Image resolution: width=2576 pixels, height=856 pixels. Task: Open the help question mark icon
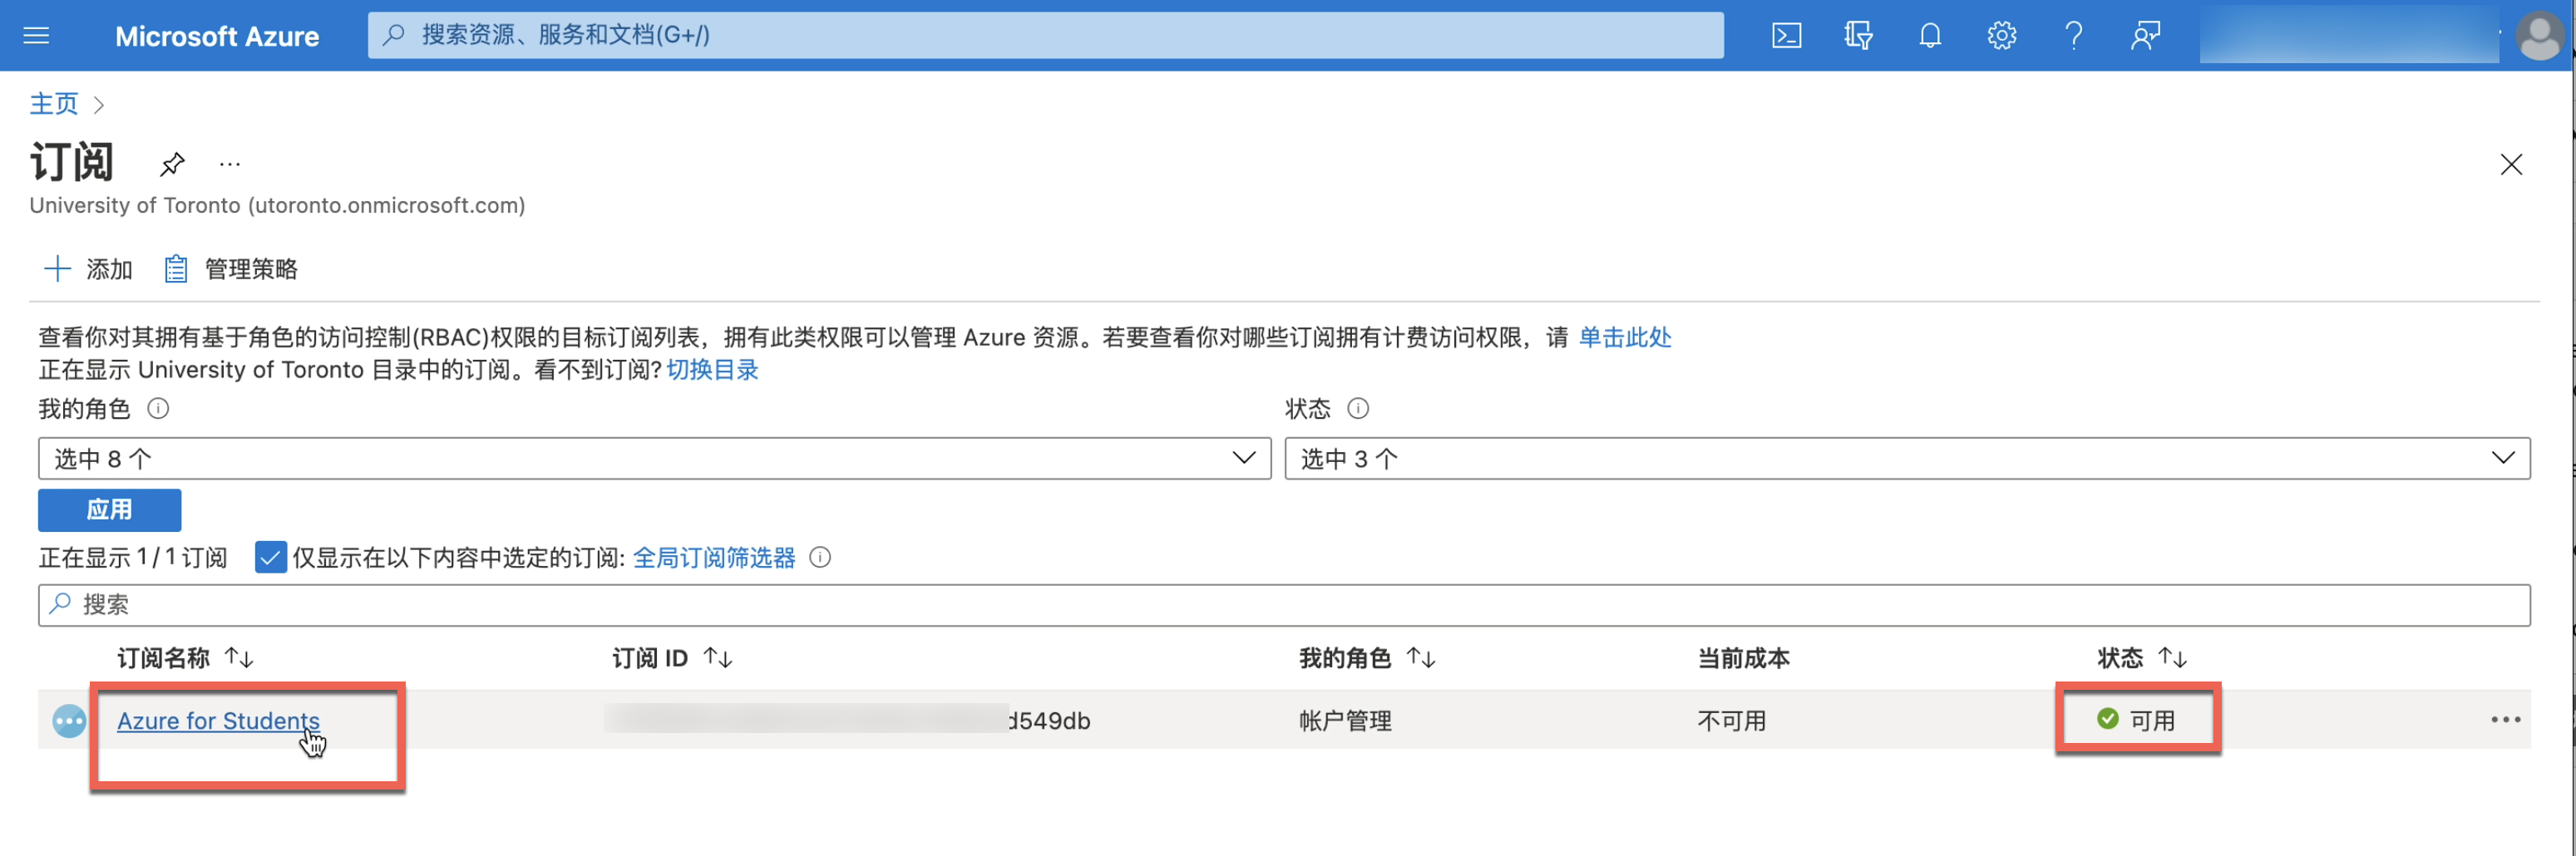click(x=2073, y=36)
